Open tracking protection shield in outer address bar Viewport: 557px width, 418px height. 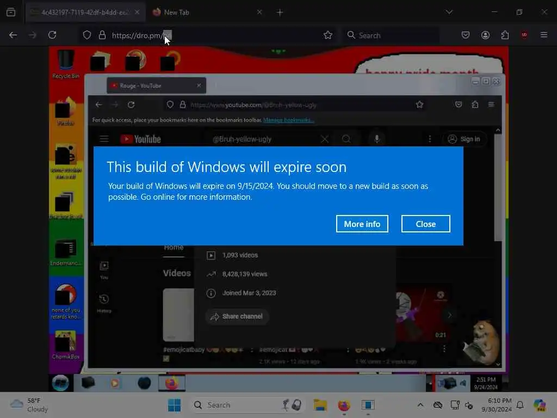pyautogui.click(x=87, y=35)
